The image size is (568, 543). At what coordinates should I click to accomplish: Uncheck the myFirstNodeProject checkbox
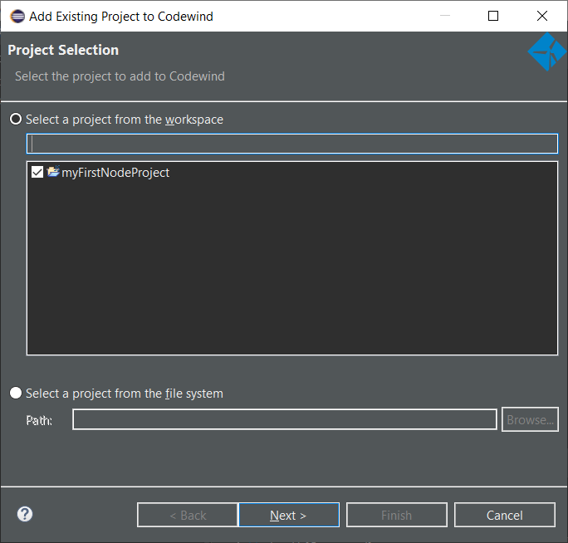click(37, 172)
